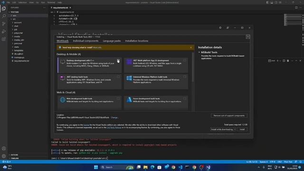304x171 pixels.
Task: Open the installer settings gear icon
Action: tap(220, 28)
